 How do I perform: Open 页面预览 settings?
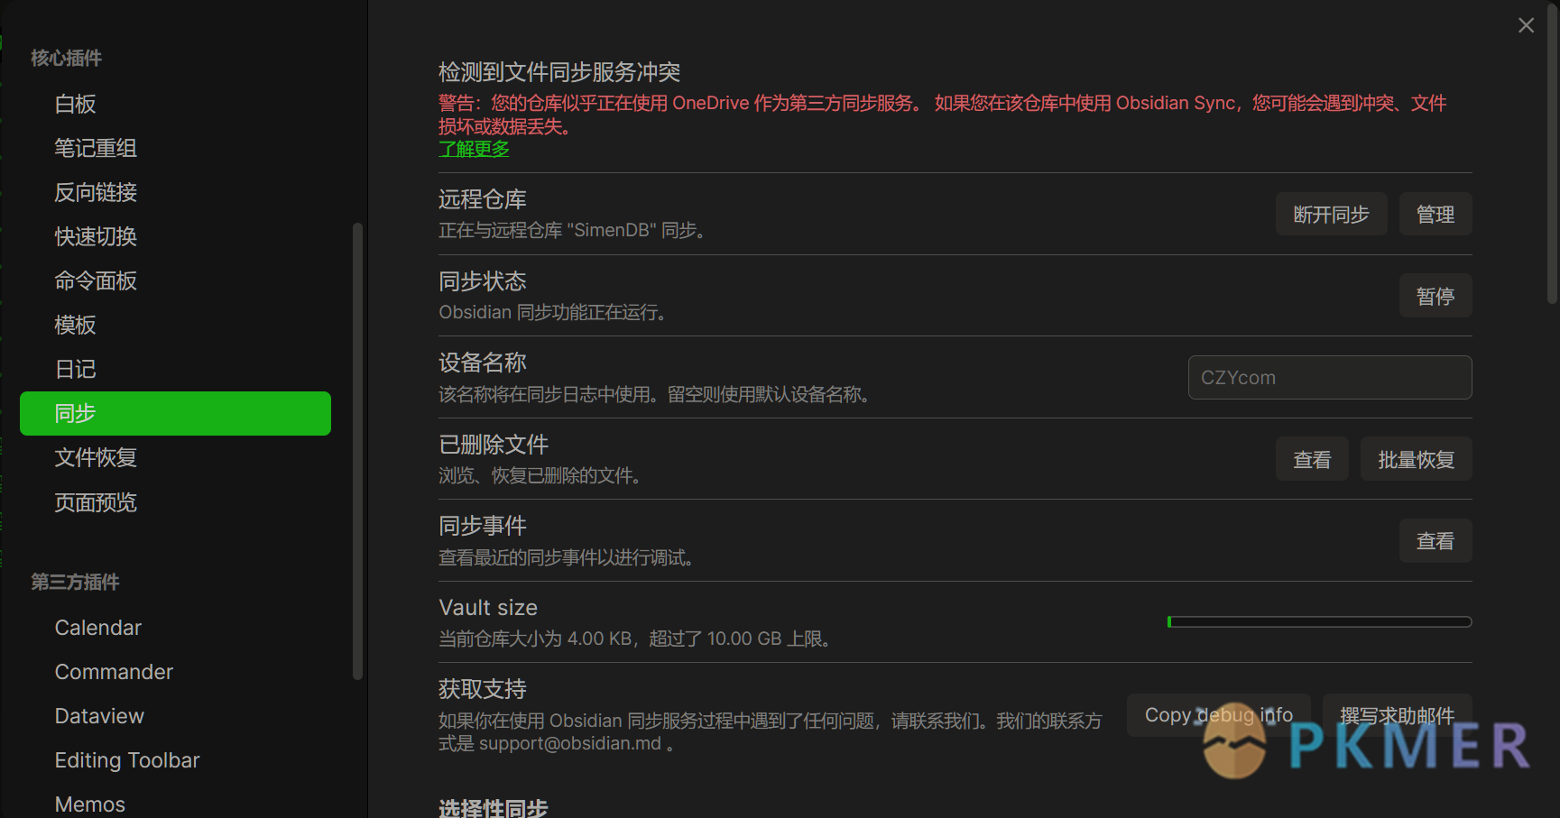pos(175,502)
